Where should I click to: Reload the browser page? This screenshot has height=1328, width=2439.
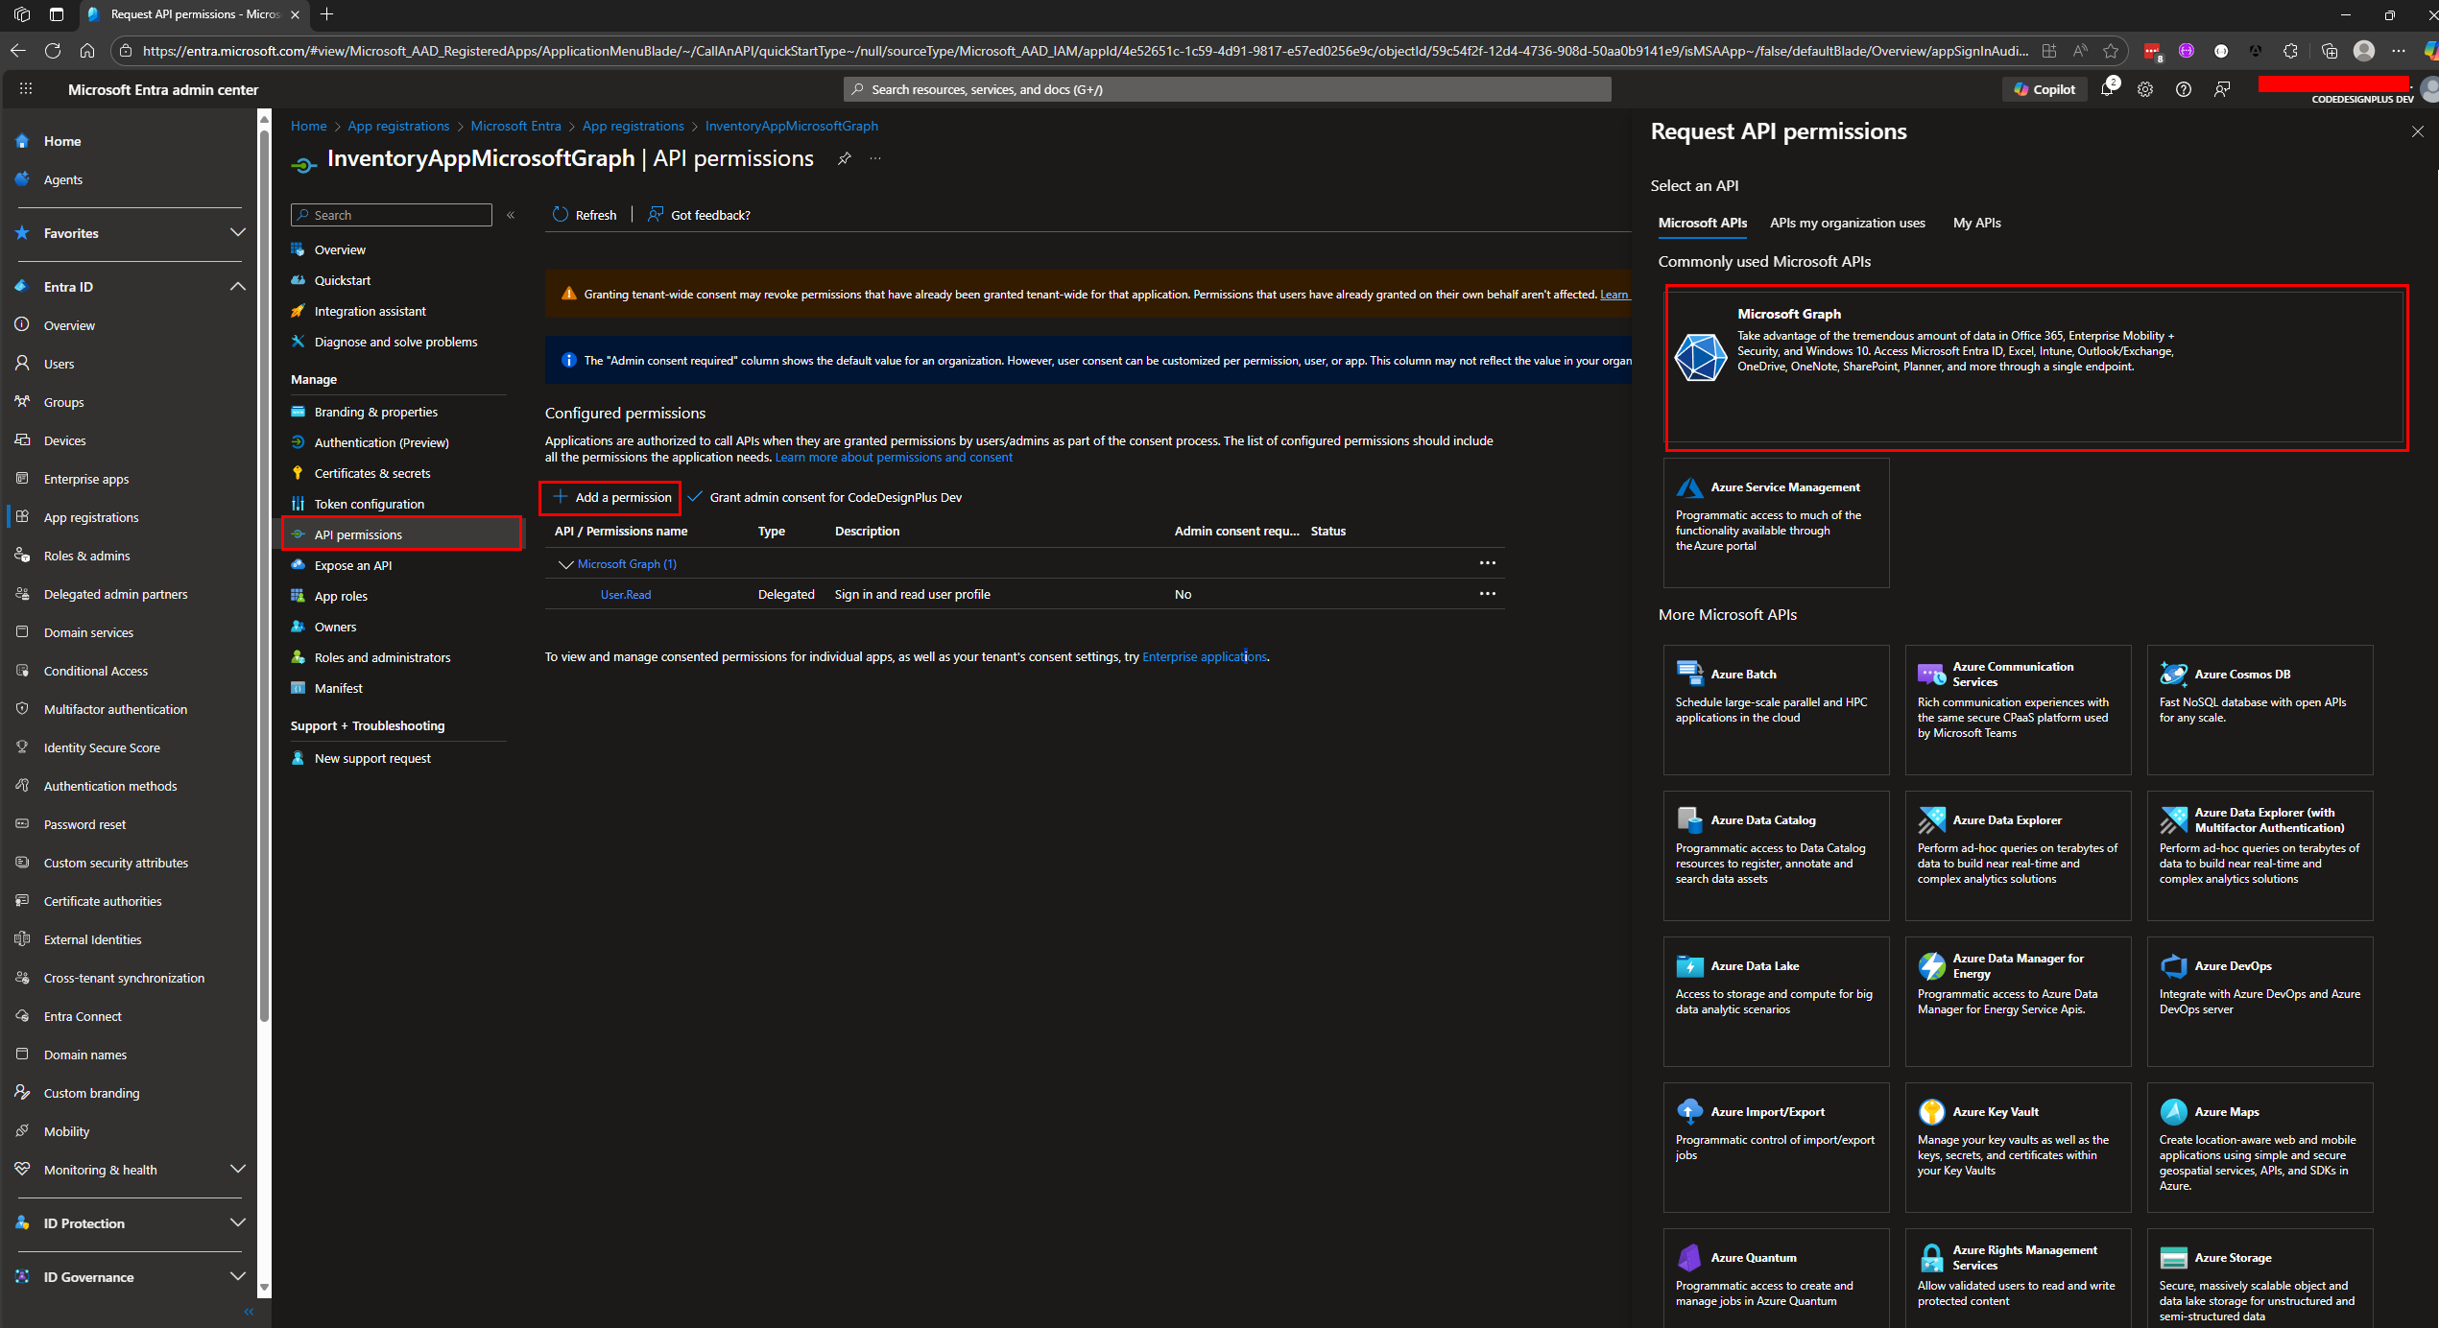(53, 51)
